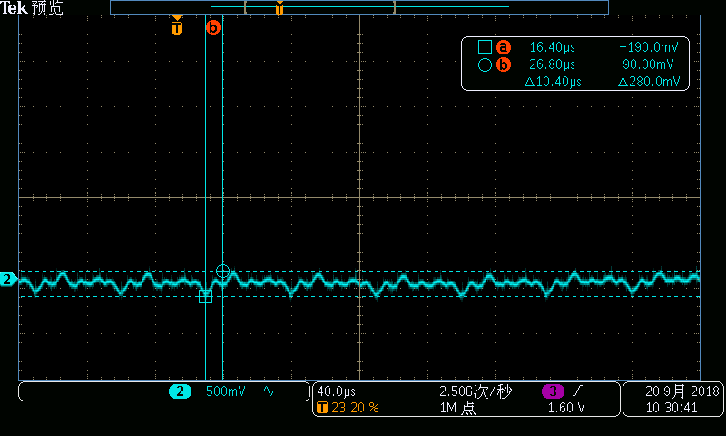The image size is (726, 436).
Task: Click the left bracket of record view window
Action: pyautogui.click(x=245, y=7)
